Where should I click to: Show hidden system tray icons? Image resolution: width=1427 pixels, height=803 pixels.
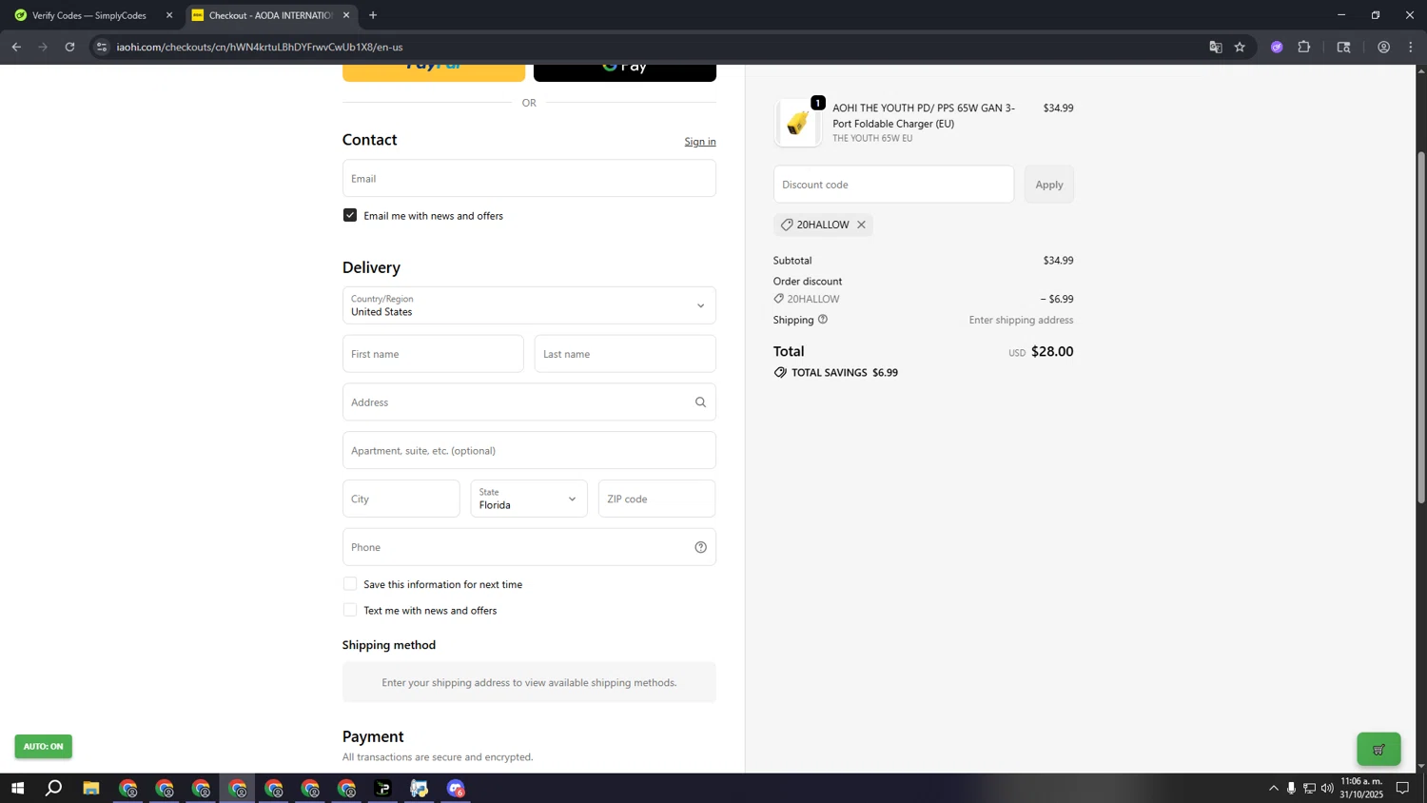(1274, 789)
